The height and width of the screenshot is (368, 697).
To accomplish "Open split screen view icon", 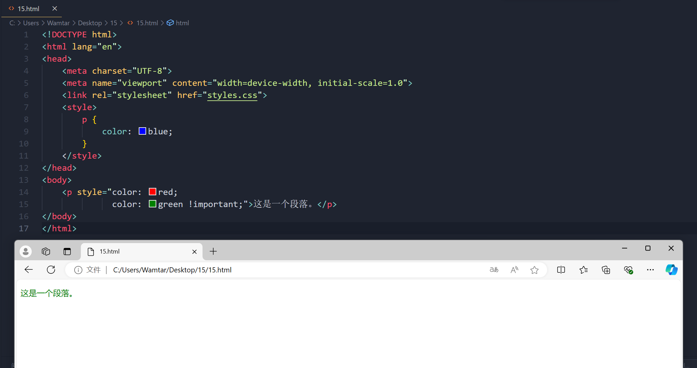I will click(561, 270).
